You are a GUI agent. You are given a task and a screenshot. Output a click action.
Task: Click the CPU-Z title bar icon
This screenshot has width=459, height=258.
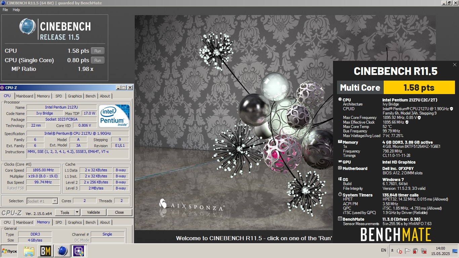coord(2,88)
